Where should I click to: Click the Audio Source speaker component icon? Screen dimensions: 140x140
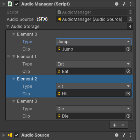[10, 135]
